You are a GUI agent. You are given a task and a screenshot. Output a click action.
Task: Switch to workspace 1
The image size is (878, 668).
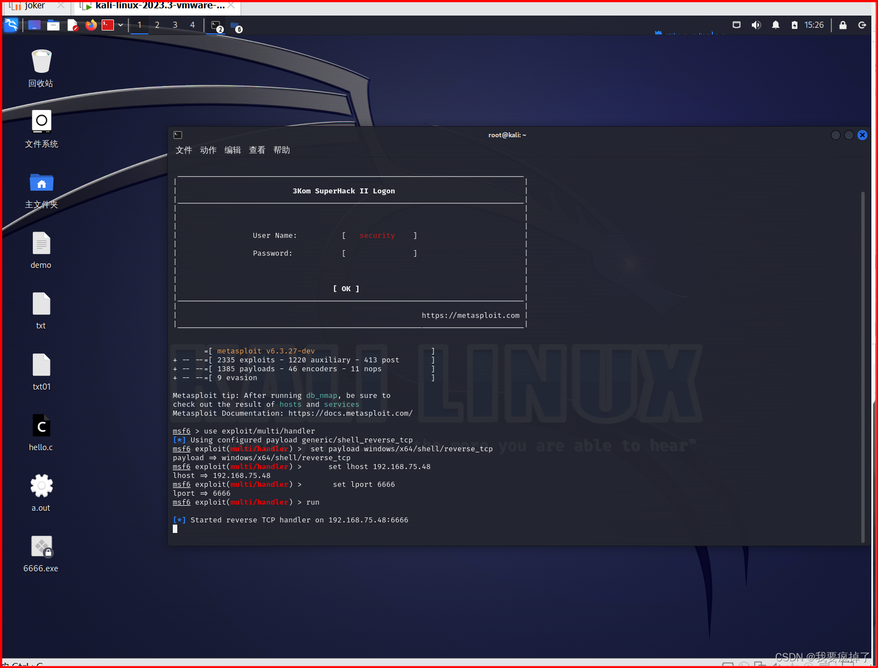[139, 25]
